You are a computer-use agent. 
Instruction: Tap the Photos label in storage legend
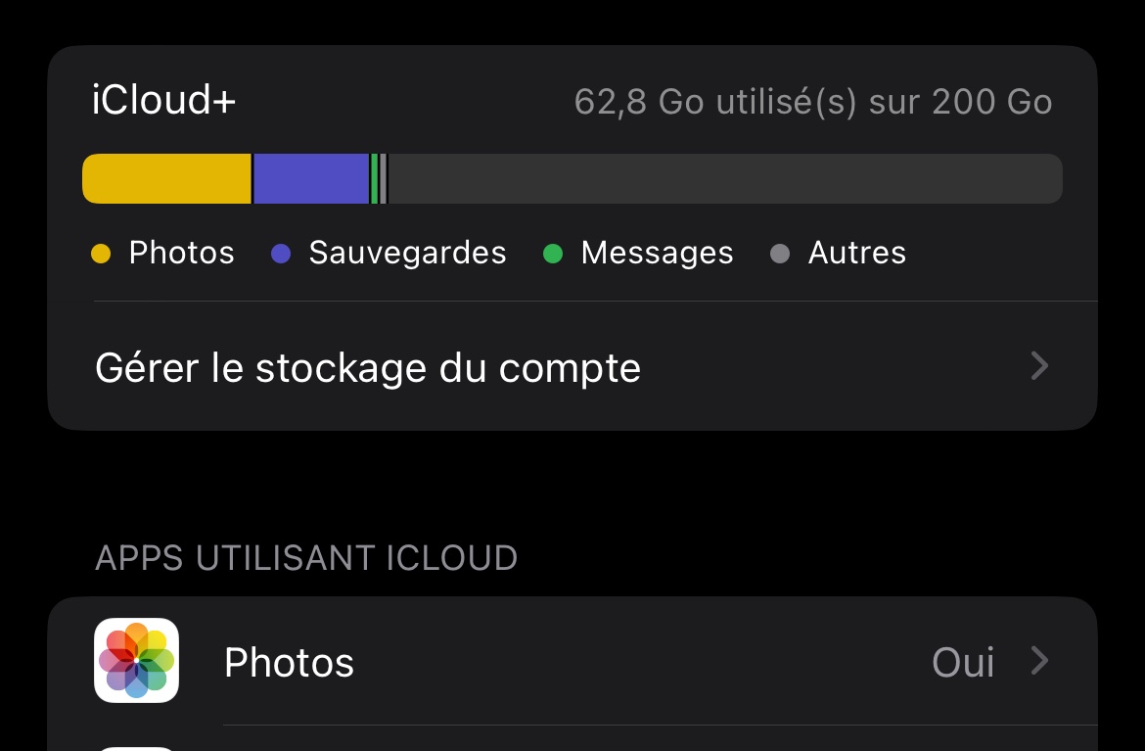point(182,254)
